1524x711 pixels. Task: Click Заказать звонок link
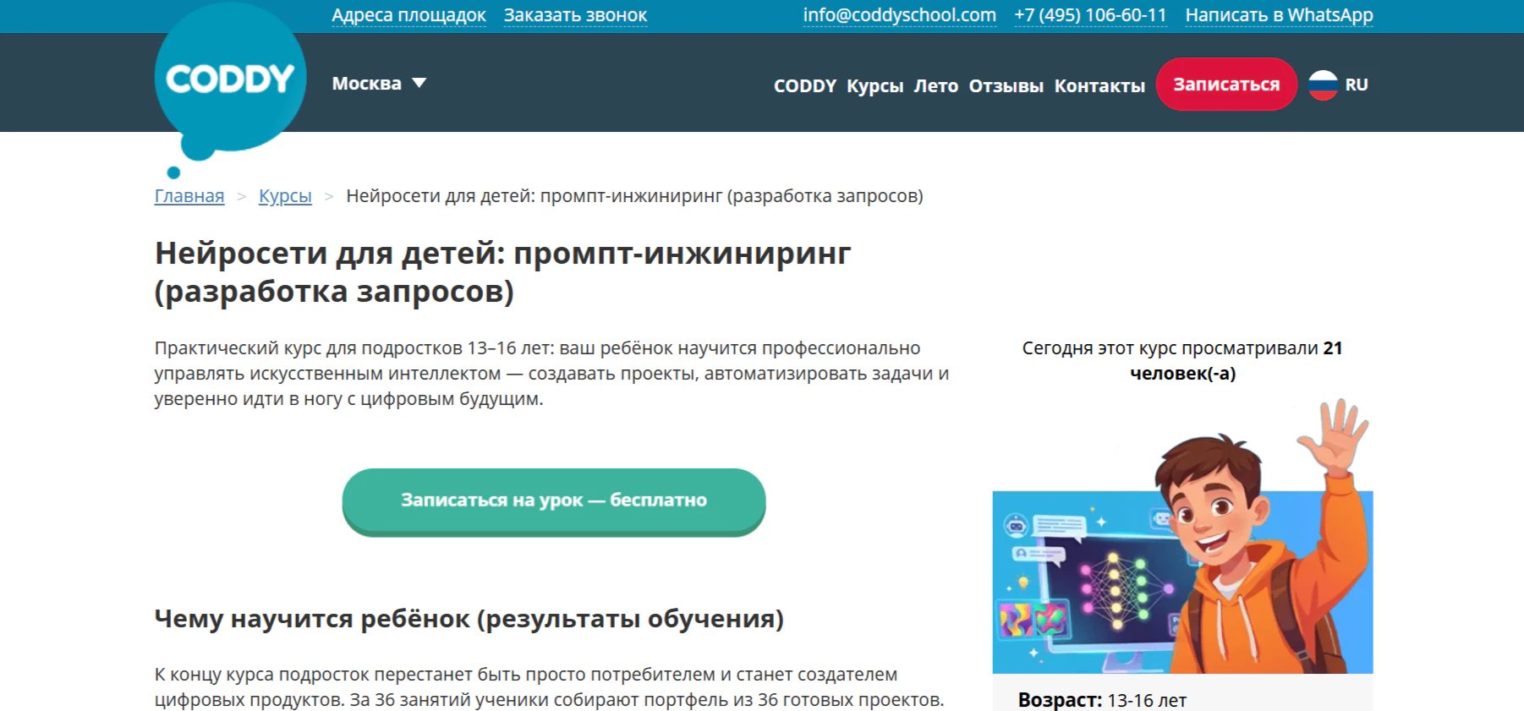(x=575, y=15)
